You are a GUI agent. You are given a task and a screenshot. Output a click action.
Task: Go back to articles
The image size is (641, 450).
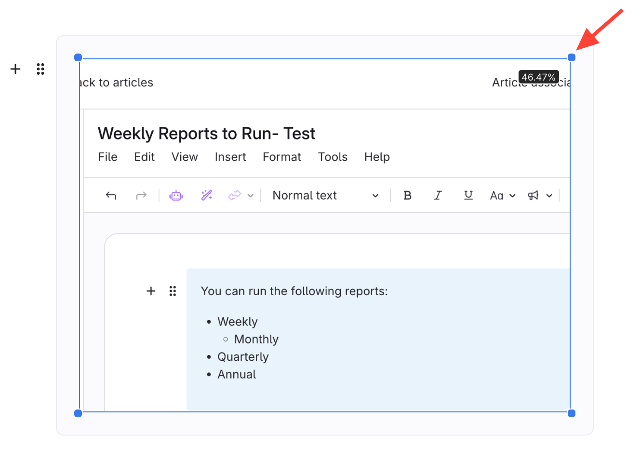pyautogui.click(x=117, y=82)
